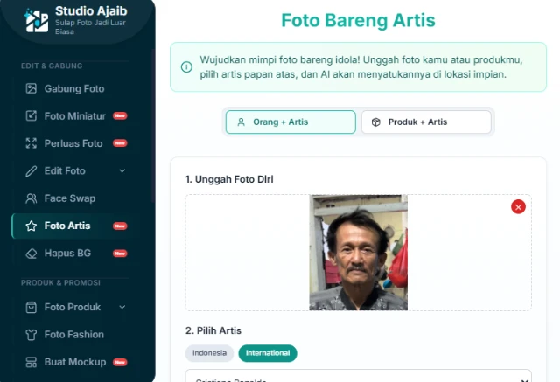Click the PRODUK & PROMOSI section header
This screenshot has width=560, height=382.
(60, 283)
